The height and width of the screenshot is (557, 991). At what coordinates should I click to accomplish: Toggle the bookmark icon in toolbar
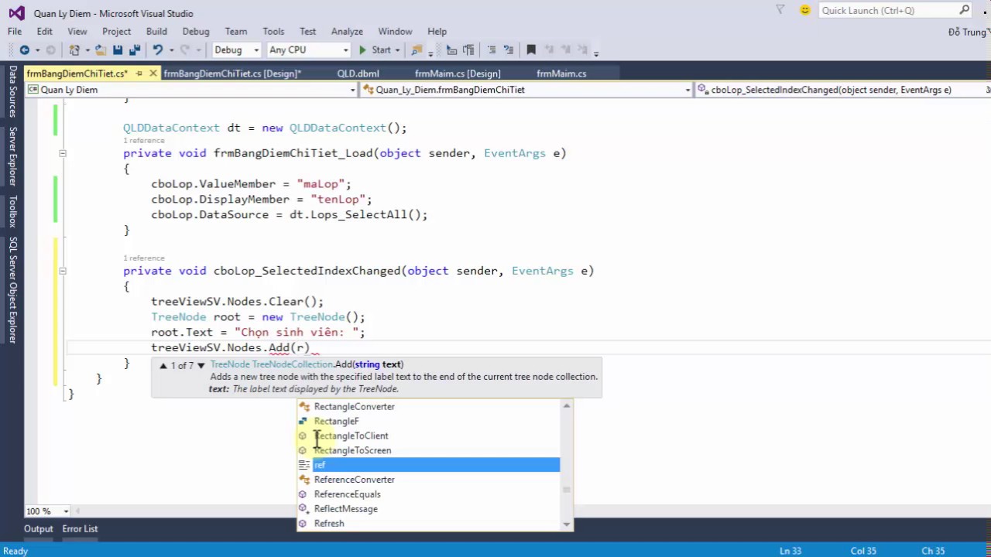pyautogui.click(x=531, y=50)
